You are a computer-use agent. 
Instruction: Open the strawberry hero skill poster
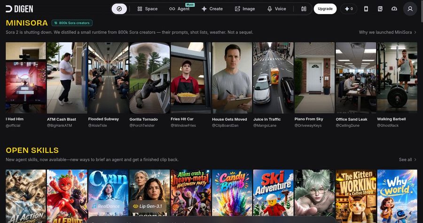click(67, 196)
